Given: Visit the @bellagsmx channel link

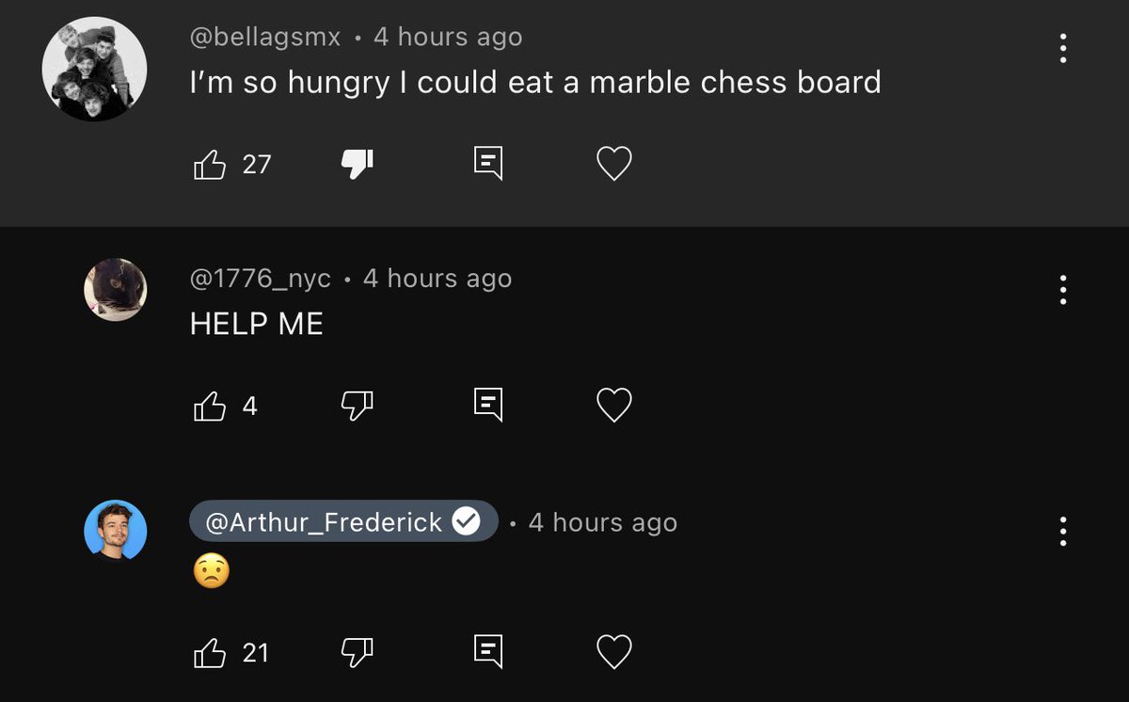Looking at the screenshot, I should tap(265, 38).
